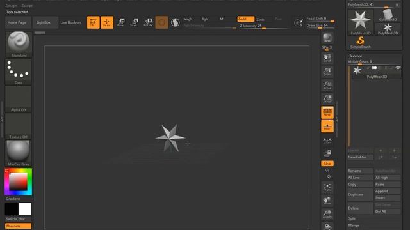Toggle PolyMesh3D subtool eye visibility
410x230 pixels.
pyautogui.click(x=398, y=68)
